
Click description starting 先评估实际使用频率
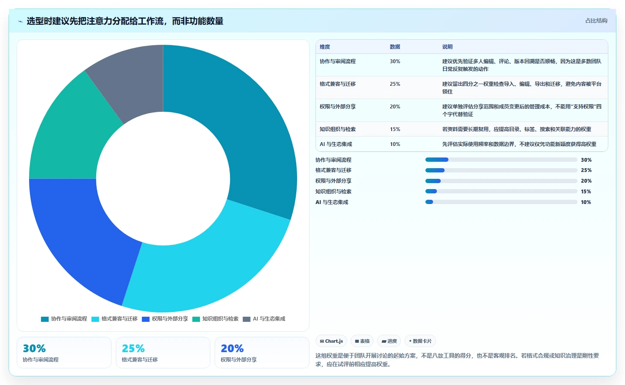519,144
